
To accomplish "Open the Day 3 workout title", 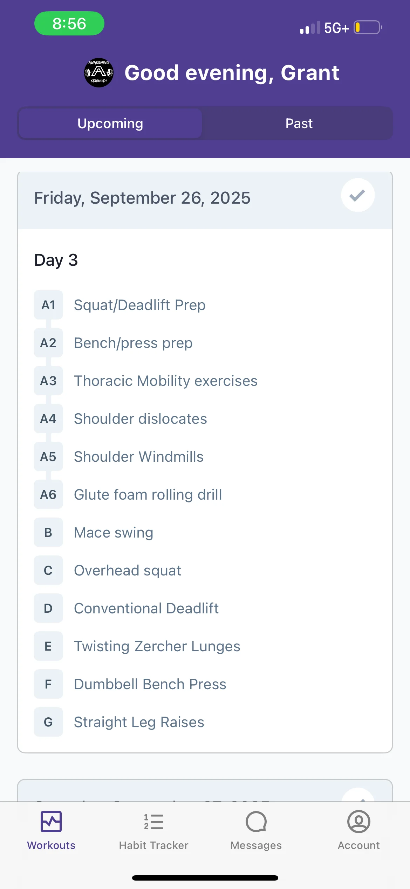I will pyautogui.click(x=56, y=260).
